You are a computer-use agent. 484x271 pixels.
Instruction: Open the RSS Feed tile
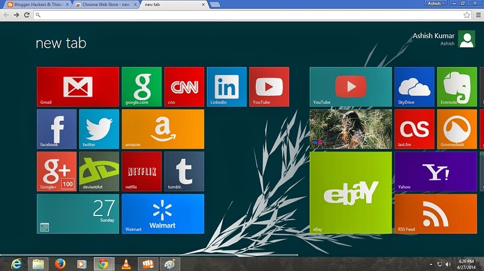[436, 214]
